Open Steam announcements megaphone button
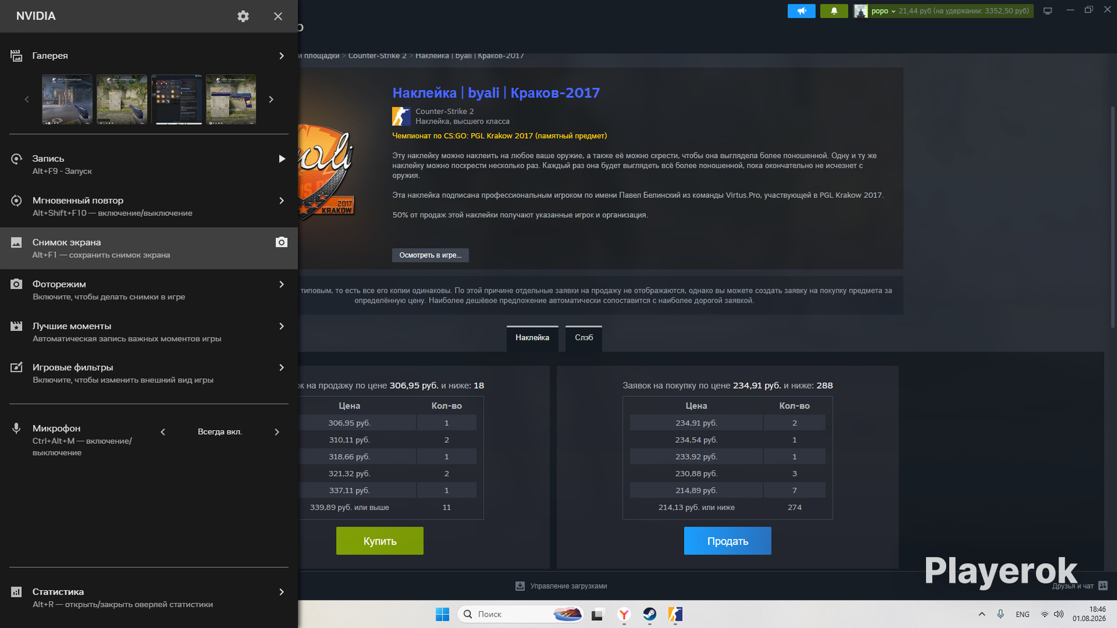The image size is (1117, 628). (802, 11)
